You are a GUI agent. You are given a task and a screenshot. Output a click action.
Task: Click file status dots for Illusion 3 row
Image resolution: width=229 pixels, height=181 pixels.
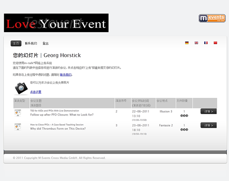(184, 115)
